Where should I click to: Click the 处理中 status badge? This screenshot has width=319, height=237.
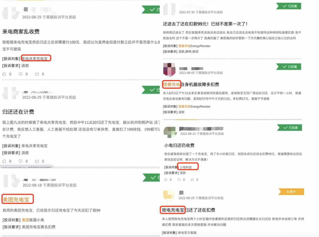[x=291, y=192]
